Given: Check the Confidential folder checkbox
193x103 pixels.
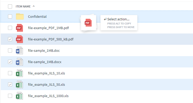Looking at the screenshot, I should (10, 16).
